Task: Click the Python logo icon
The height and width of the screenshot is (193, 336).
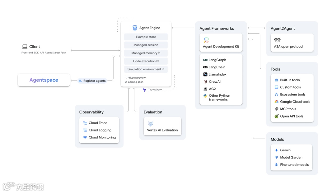Action: coord(205,96)
